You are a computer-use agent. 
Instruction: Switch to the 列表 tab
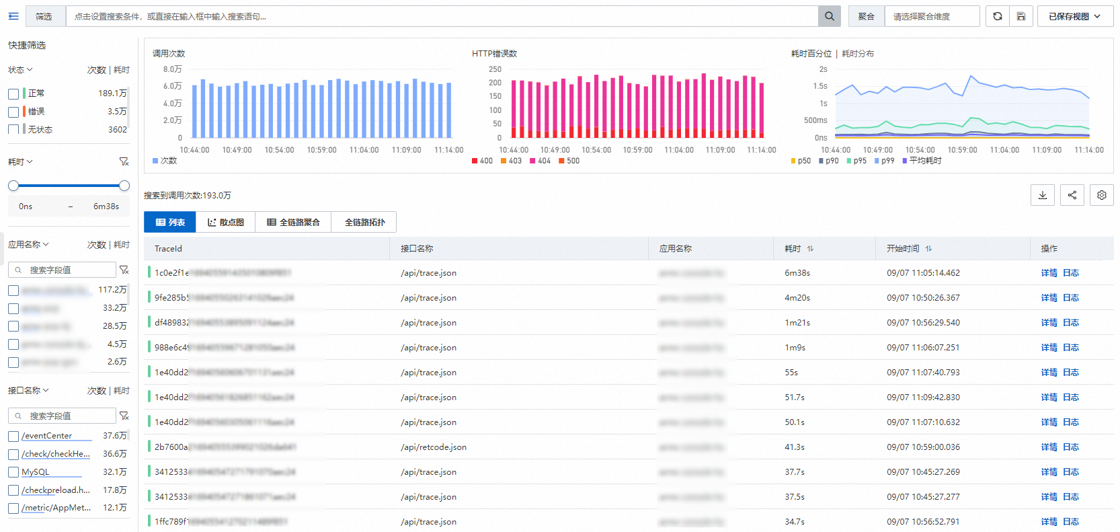click(170, 222)
